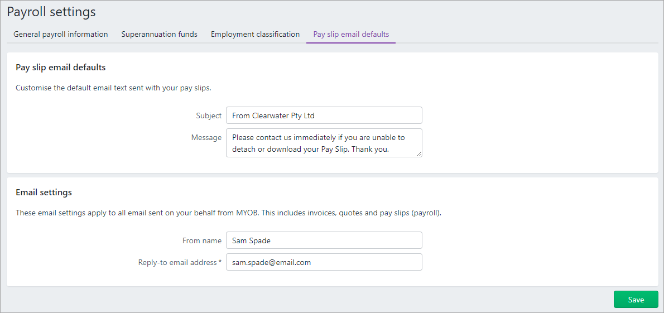Screen dimensions: 664x313
Task: Select the Reply-to email address field
Action: pos(324,262)
